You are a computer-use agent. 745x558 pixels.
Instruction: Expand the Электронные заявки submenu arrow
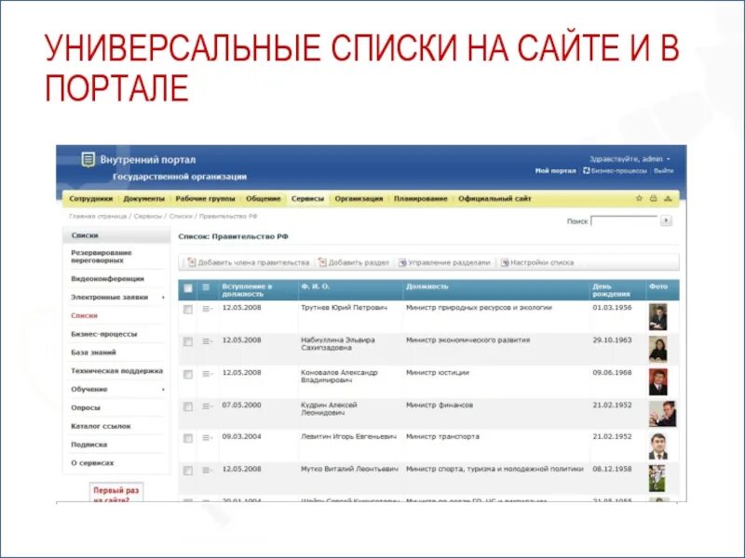163,298
